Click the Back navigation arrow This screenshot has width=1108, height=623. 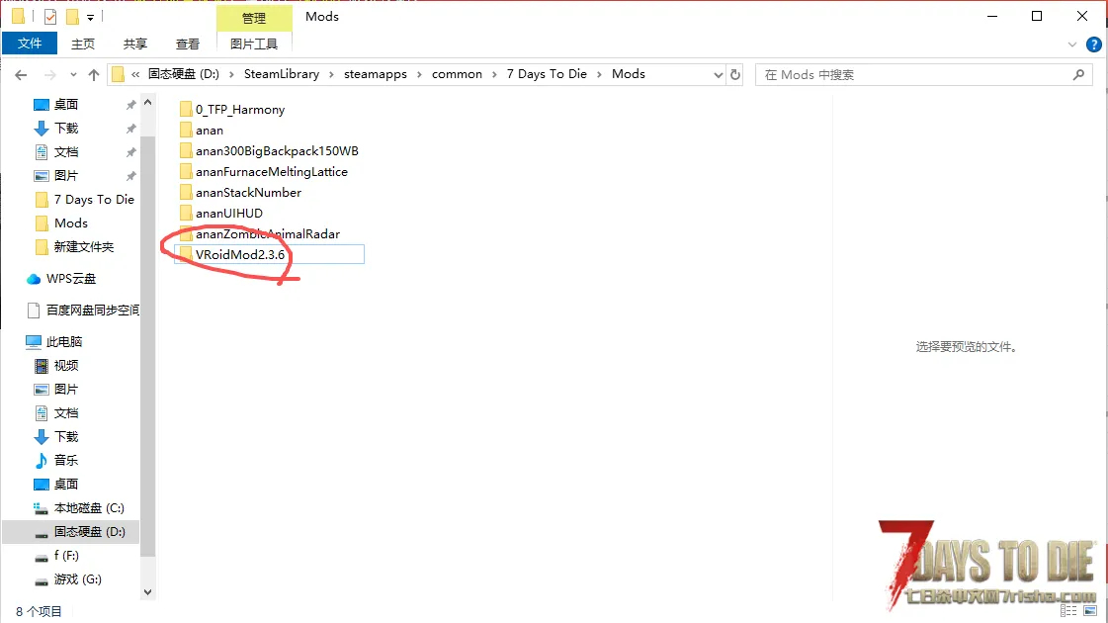tap(21, 74)
